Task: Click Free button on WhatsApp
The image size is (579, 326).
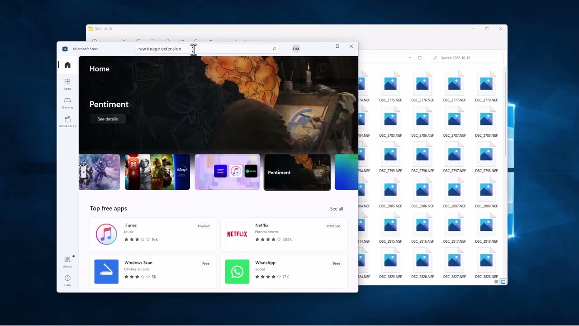Action: click(x=337, y=264)
